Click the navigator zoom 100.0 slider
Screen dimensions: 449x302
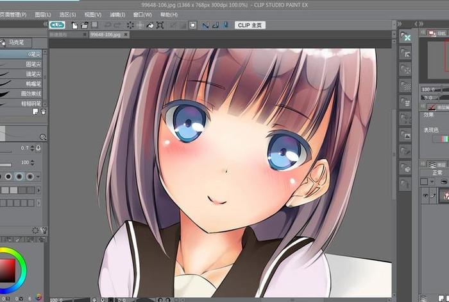[435, 89]
